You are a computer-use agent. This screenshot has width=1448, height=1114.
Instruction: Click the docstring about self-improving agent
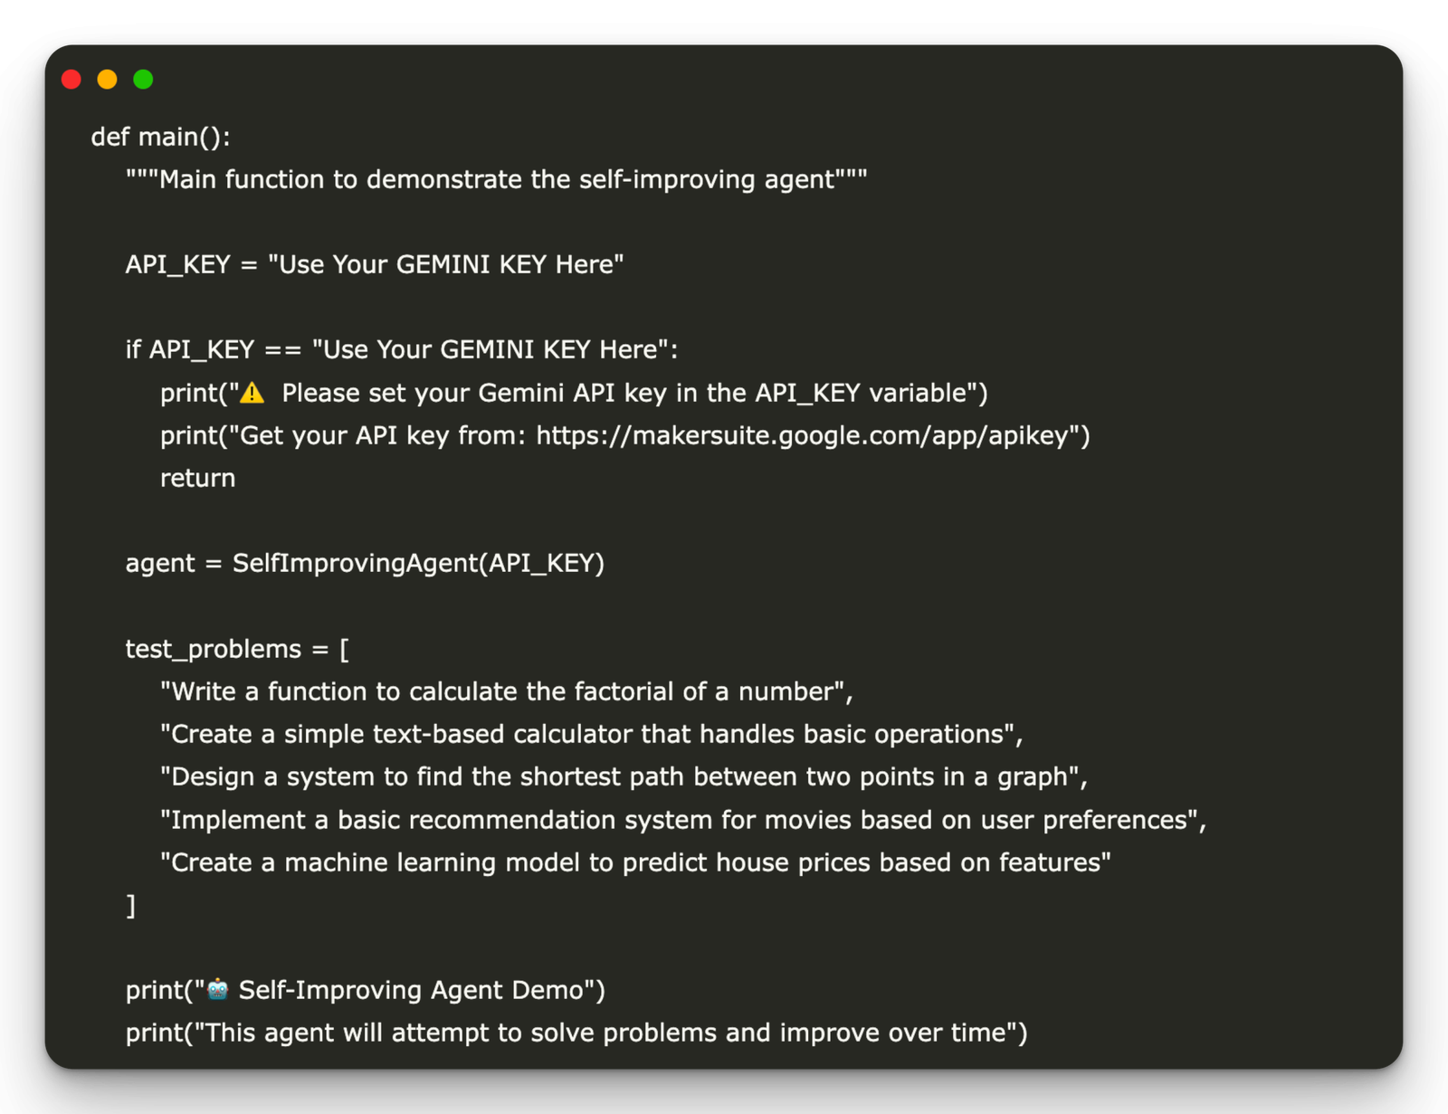(x=496, y=179)
